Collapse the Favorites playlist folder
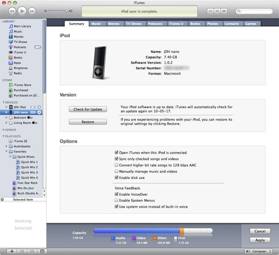 point(7,152)
